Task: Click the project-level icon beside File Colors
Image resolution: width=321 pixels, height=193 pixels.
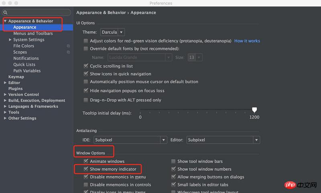Action: [68, 46]
